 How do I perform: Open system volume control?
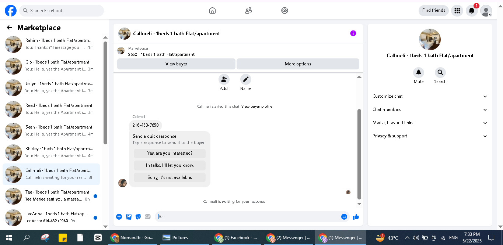(416, 238)
